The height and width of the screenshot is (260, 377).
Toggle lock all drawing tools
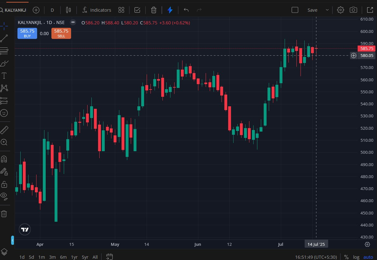point(4,184)
